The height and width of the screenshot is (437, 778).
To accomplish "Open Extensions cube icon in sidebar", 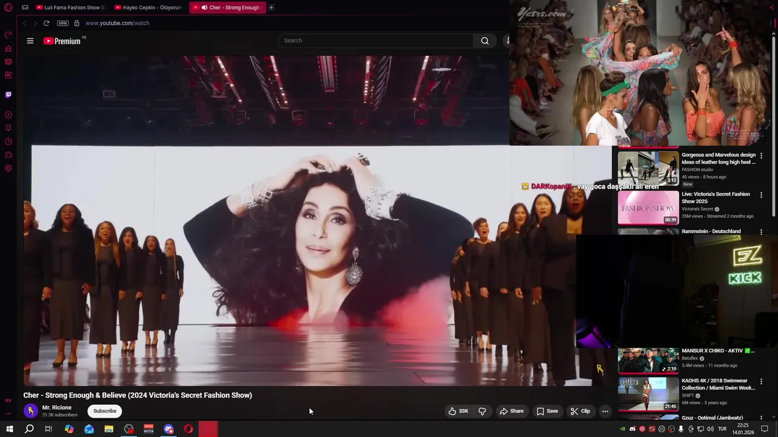I will click(9, 155).
